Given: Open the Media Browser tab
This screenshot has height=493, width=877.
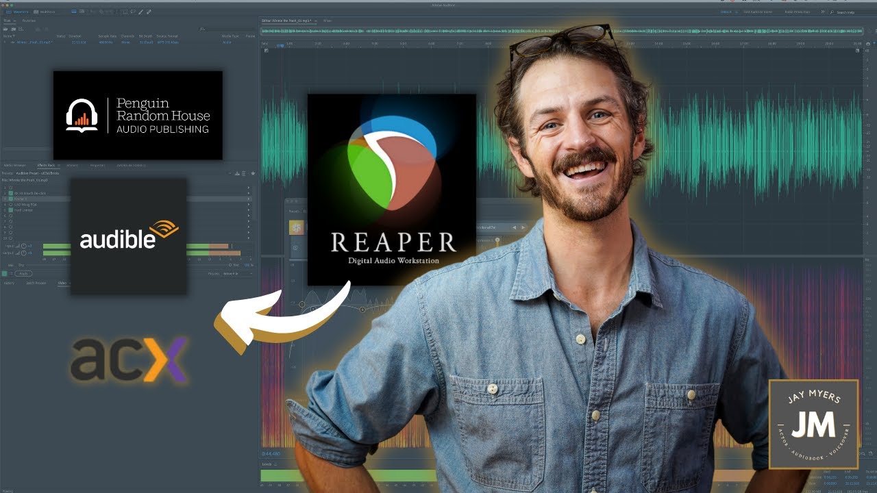Looking at the screenshot, I should pyautogui.click(x=15, y=165).
